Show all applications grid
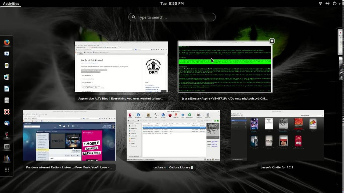344x193 pixels. coord(7,169)
